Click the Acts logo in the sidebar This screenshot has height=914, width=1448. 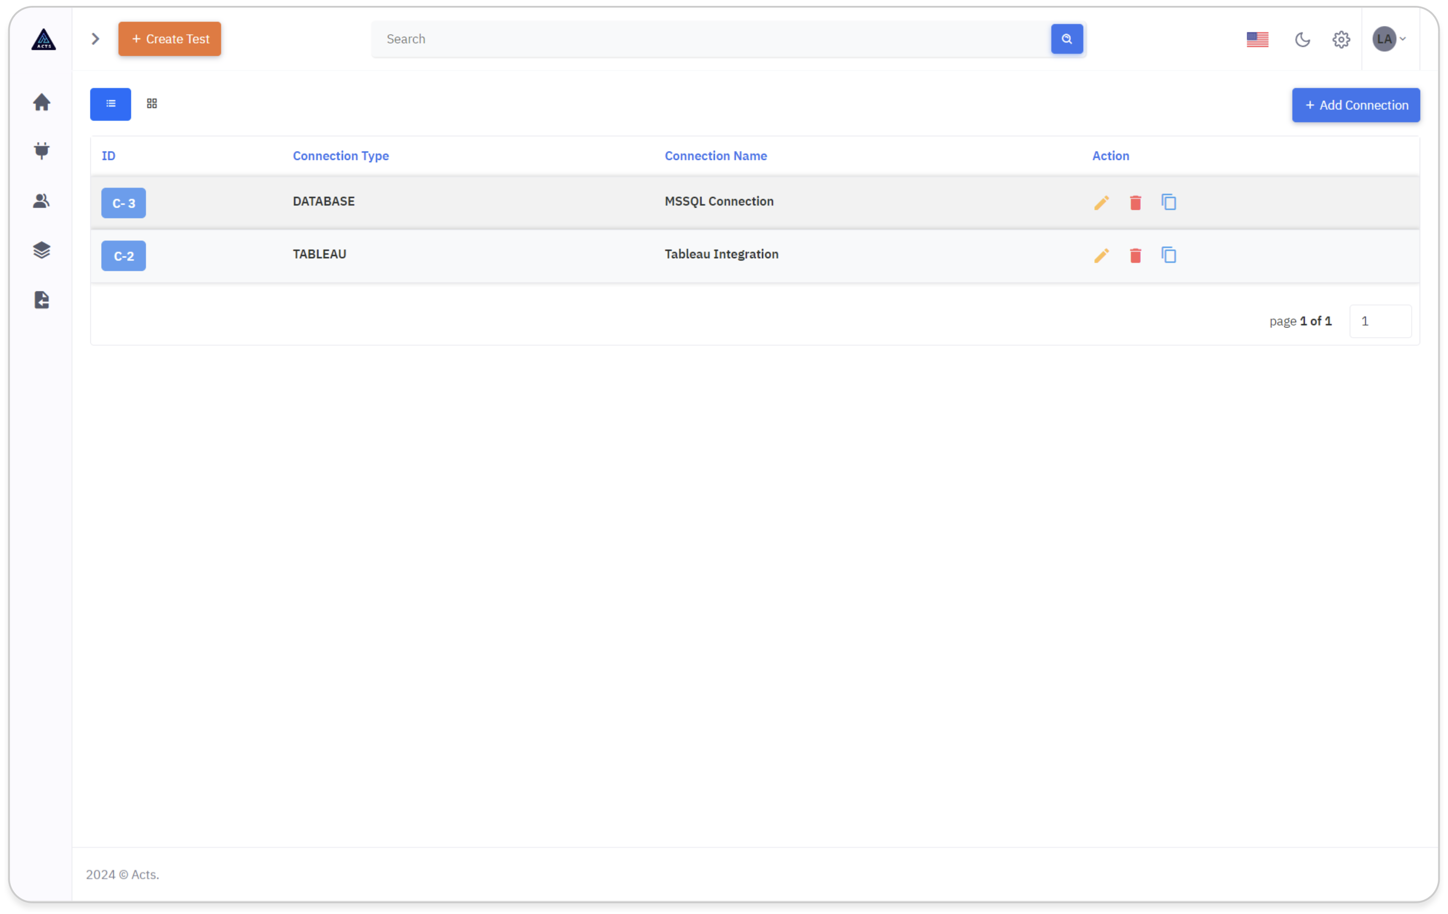click(x=43, y=39)
